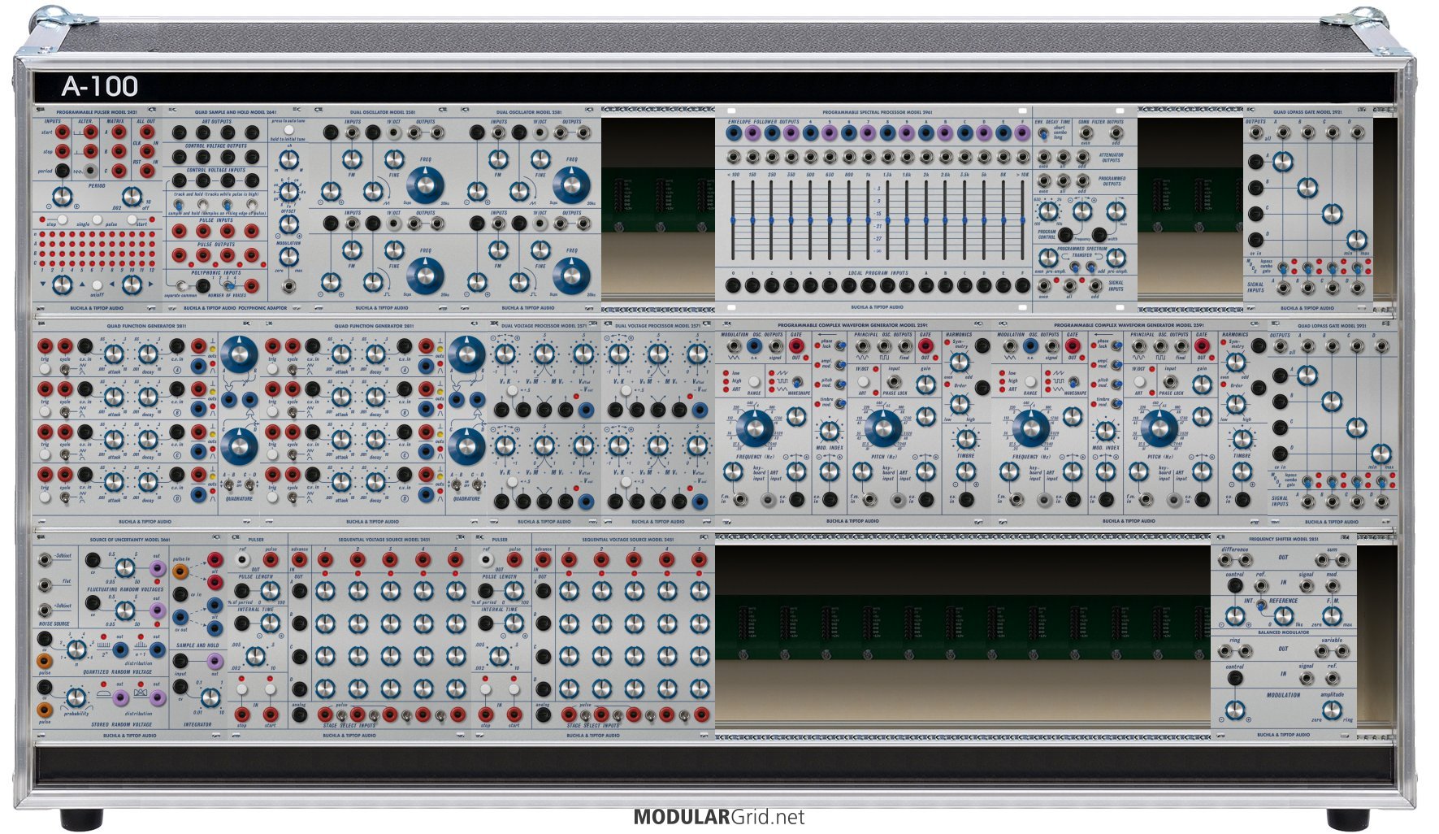Viewport: 1439px width, 834px height.
Task: Flip the first track-and-hold switch on Quad Sample and Hold
Action: (x=178, y=205)
